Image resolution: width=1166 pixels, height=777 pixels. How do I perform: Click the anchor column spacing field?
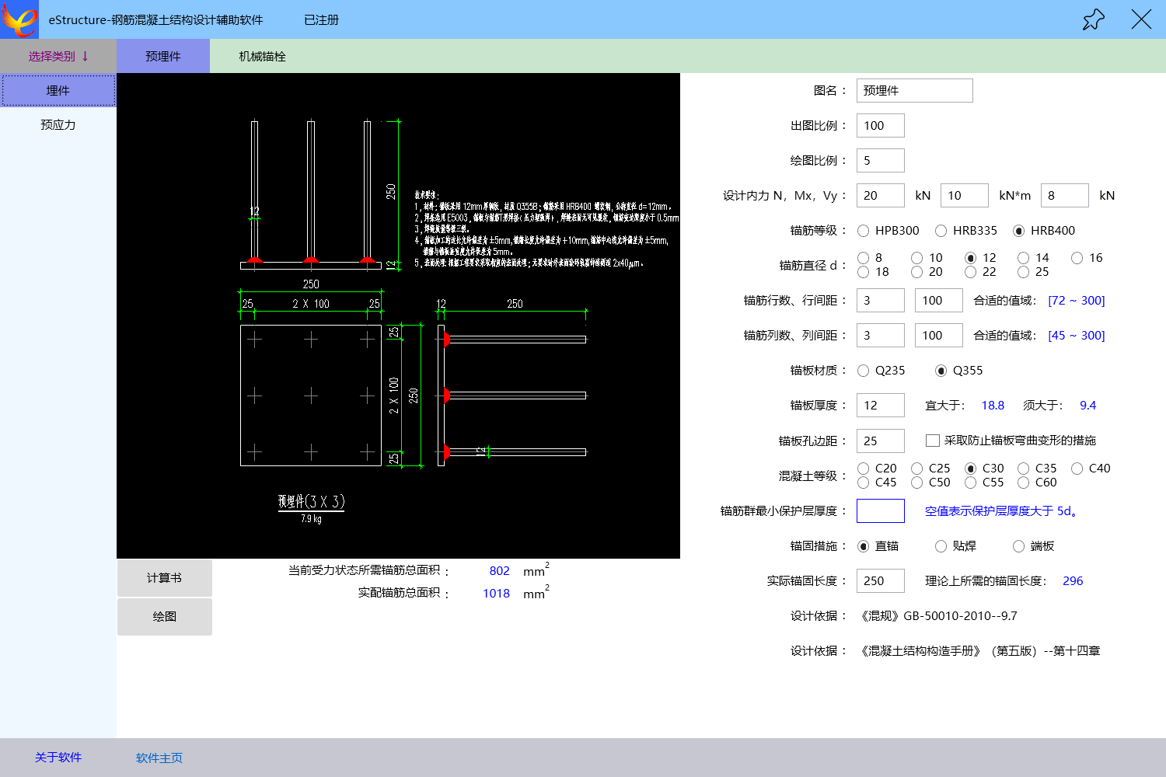[x=939, y=336]
